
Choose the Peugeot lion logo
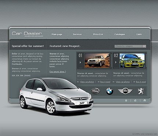(141, 91)
